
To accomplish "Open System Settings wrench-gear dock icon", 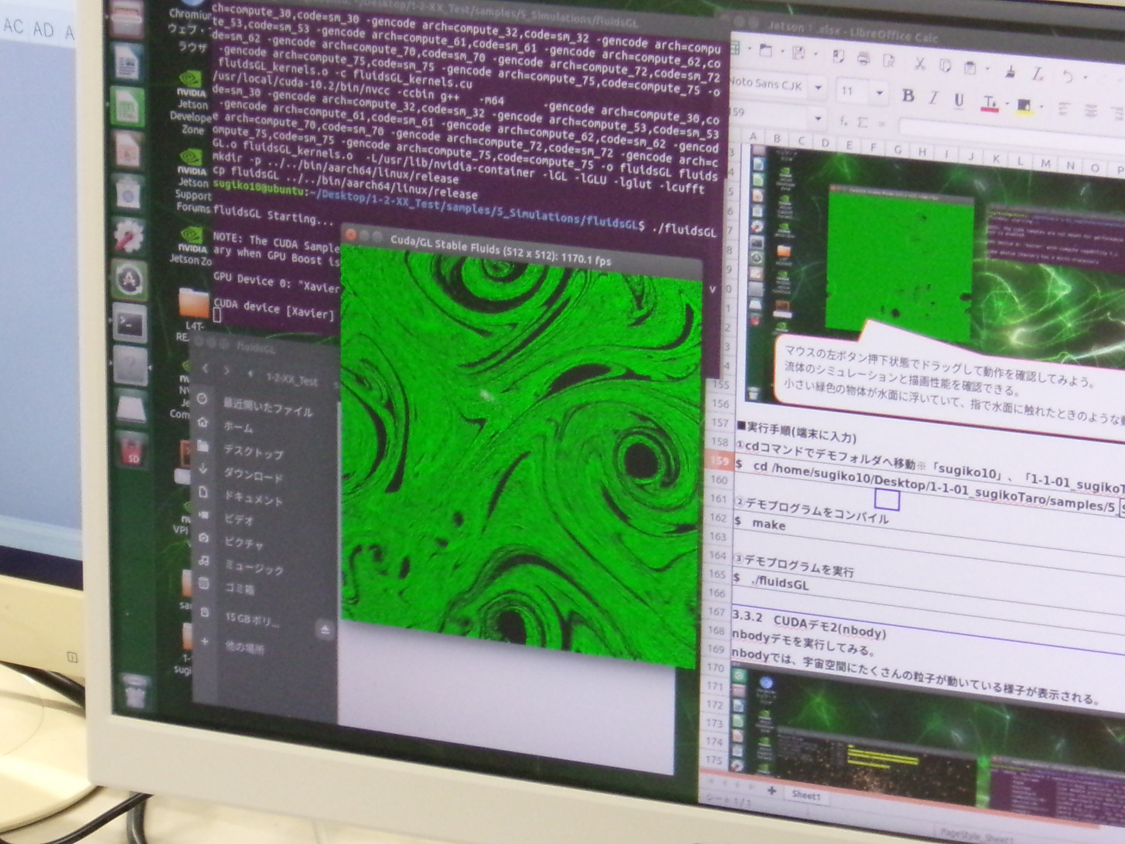I will tap(128, 237).
